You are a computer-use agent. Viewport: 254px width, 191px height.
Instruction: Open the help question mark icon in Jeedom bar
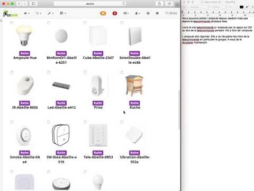click(148, 13)
